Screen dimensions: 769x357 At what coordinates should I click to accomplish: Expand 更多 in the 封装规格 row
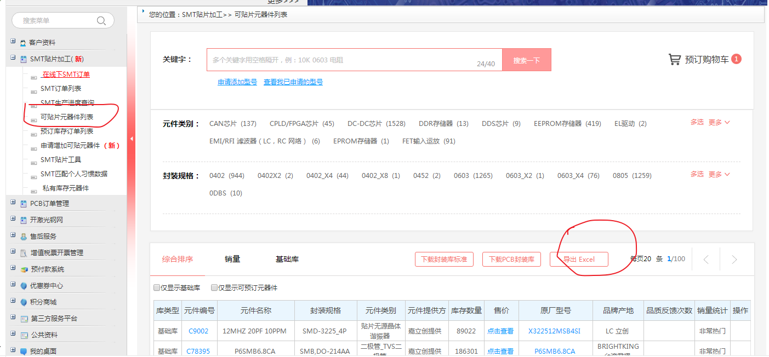tap(719, 174)
